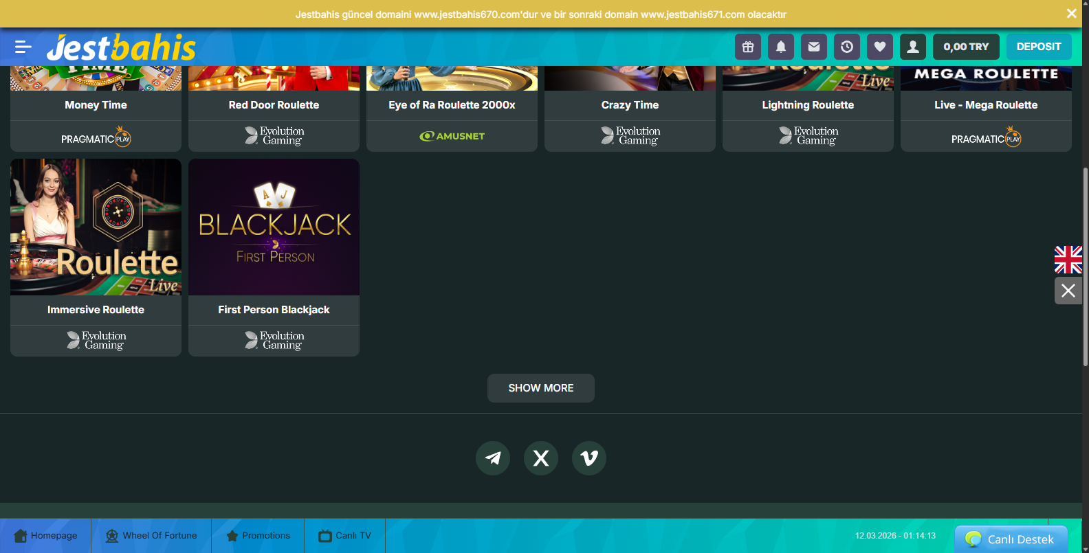Go to Homepage in bottom bar

pos(45,536)
